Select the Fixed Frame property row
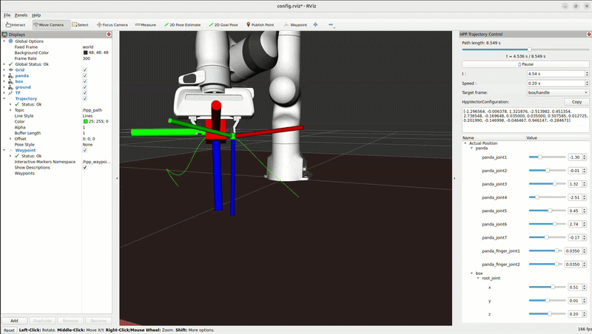592x334 pixels. (56, 47)
